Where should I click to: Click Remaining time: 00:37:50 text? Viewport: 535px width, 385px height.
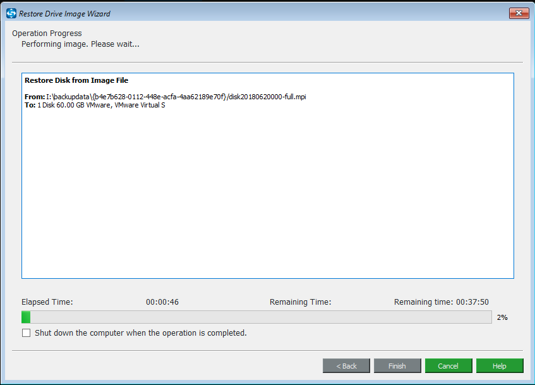click(x=441, y=302)
